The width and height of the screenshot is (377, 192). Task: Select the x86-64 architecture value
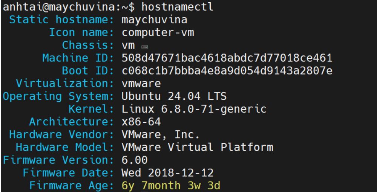tap(141, 122)
